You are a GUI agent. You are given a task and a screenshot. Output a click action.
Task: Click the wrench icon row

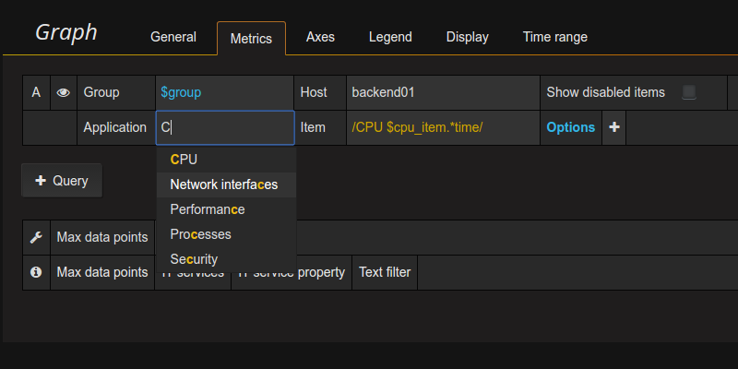click(36, 237)
